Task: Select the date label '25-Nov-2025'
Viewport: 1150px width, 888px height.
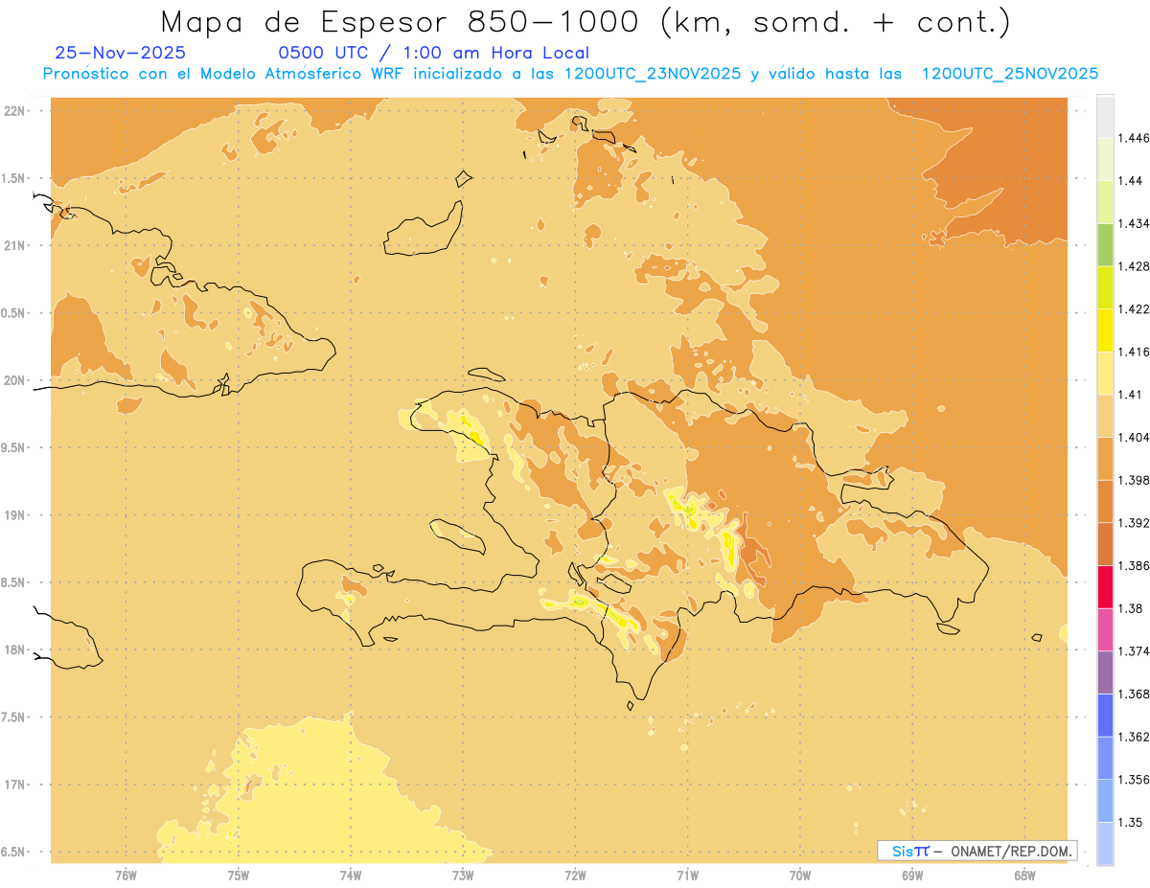Action: pyautogui.click(x=121, y=53)
